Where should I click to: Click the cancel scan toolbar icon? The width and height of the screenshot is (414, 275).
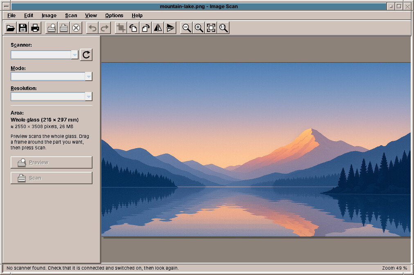click(76, 28)
